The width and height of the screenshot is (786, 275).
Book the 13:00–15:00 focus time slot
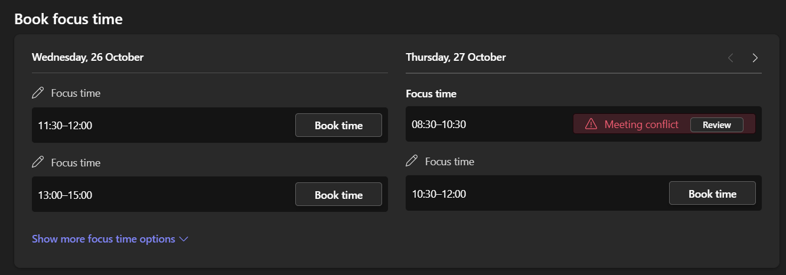click(x=338, y=195)
